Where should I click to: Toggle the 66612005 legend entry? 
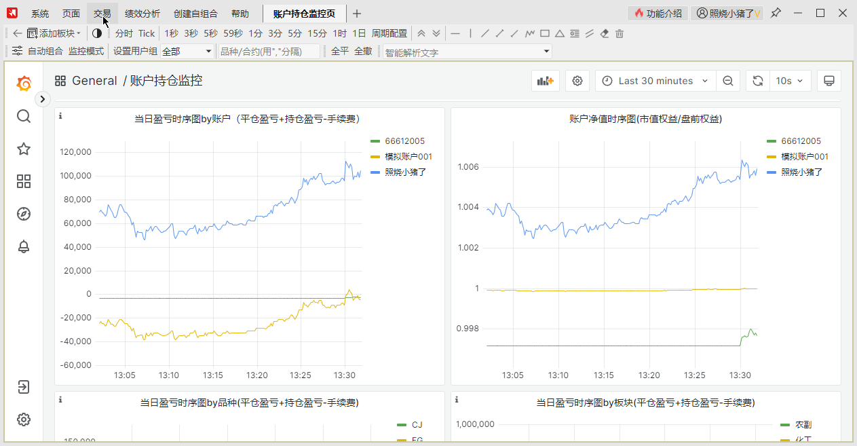(x=404, y=141)
